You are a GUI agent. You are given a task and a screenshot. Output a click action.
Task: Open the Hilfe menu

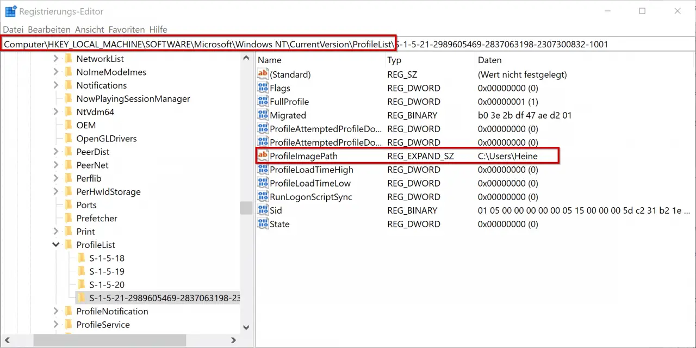click(x=158, y=29)
